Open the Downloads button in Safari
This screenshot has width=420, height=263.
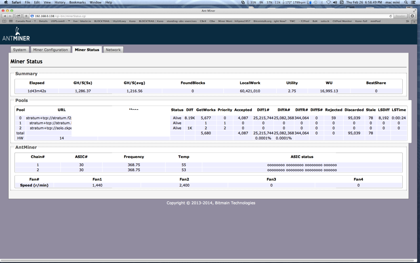coord(413,16)
